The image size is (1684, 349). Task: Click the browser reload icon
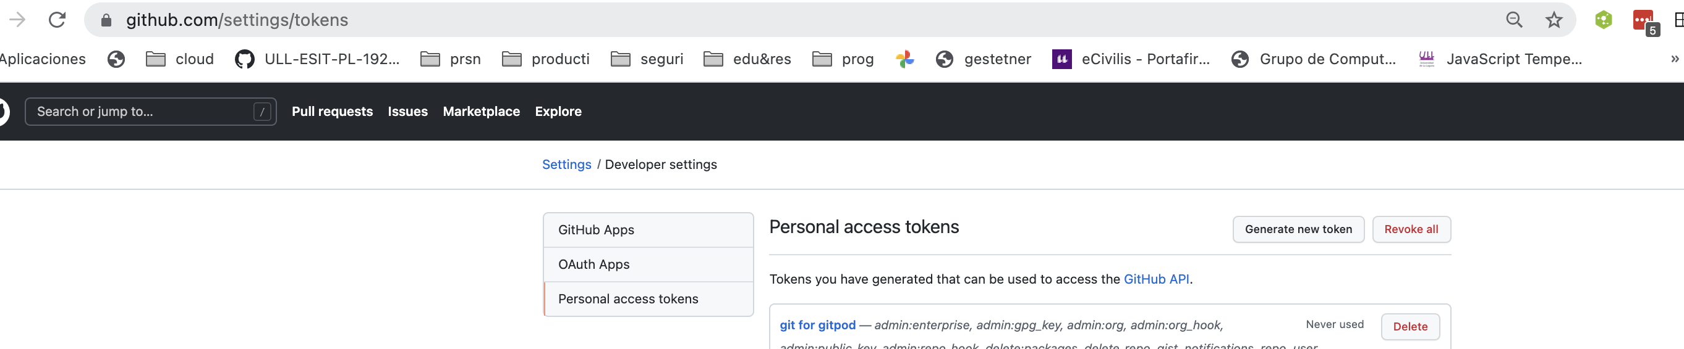(57, 20)
